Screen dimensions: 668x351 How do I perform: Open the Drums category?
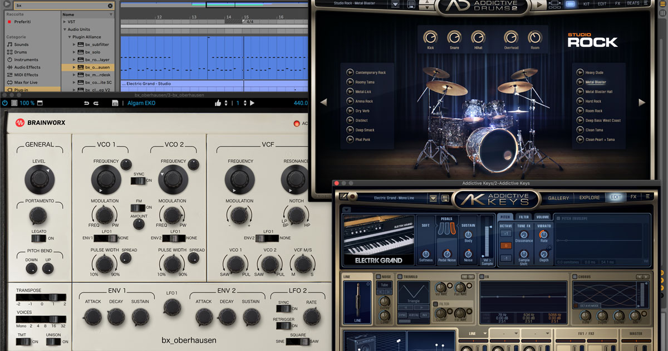pos(20,52)
